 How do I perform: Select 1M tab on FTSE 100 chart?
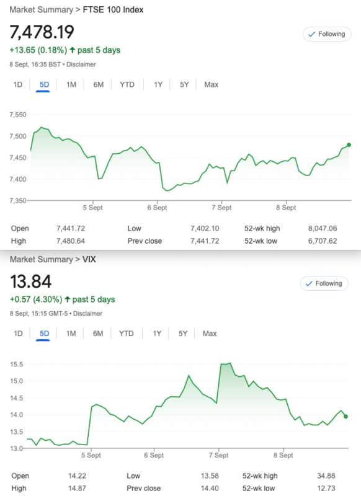(x=71, y=84)
